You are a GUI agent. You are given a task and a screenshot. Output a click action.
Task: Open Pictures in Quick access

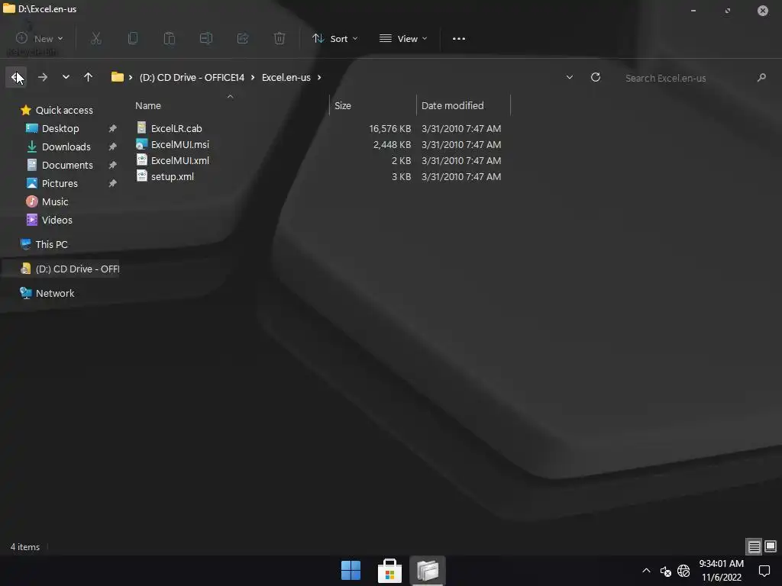60,183
